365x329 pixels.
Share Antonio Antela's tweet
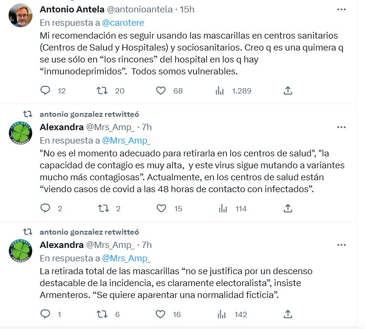coord(288,91)
